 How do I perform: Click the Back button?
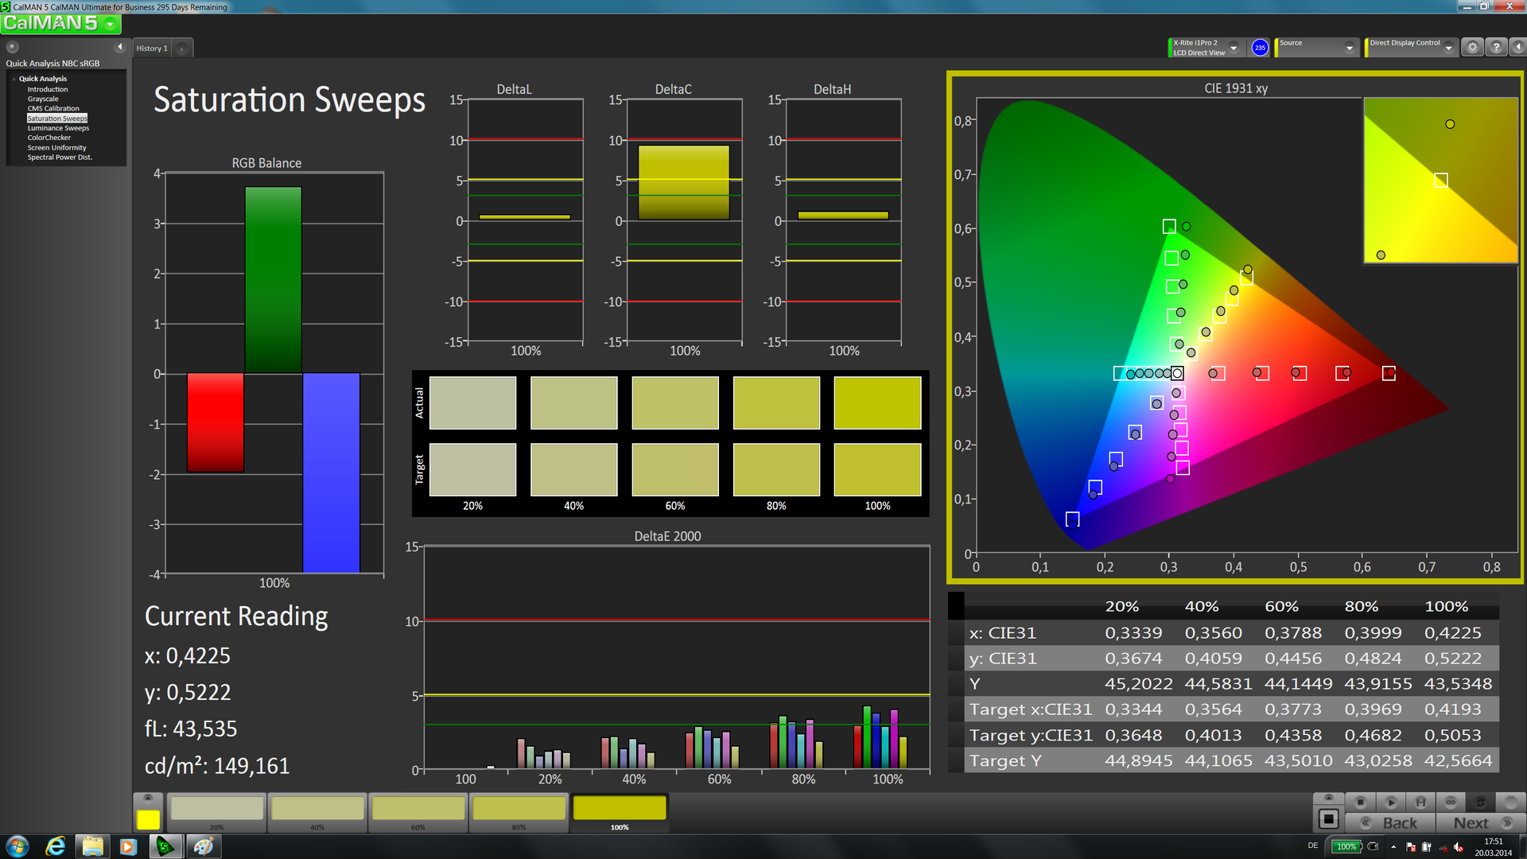click(x=1390, y=823)
